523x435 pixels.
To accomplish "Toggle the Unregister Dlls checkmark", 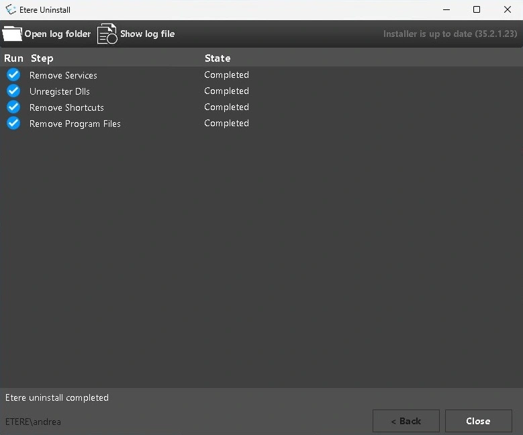I will click(13, 91).
